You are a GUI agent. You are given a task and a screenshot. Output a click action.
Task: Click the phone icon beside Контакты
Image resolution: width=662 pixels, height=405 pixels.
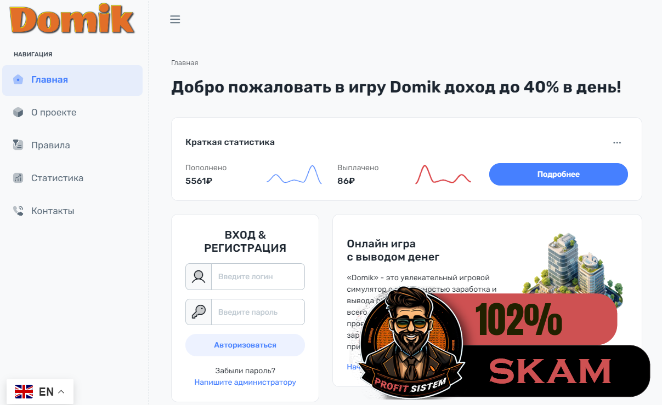(x=18, y=211)
